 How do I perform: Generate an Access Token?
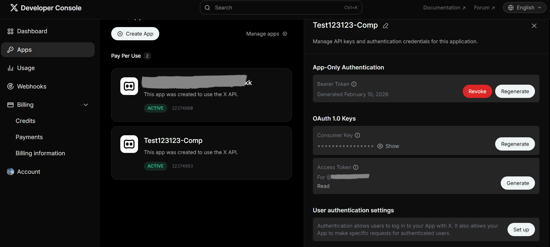pos(518,183)
